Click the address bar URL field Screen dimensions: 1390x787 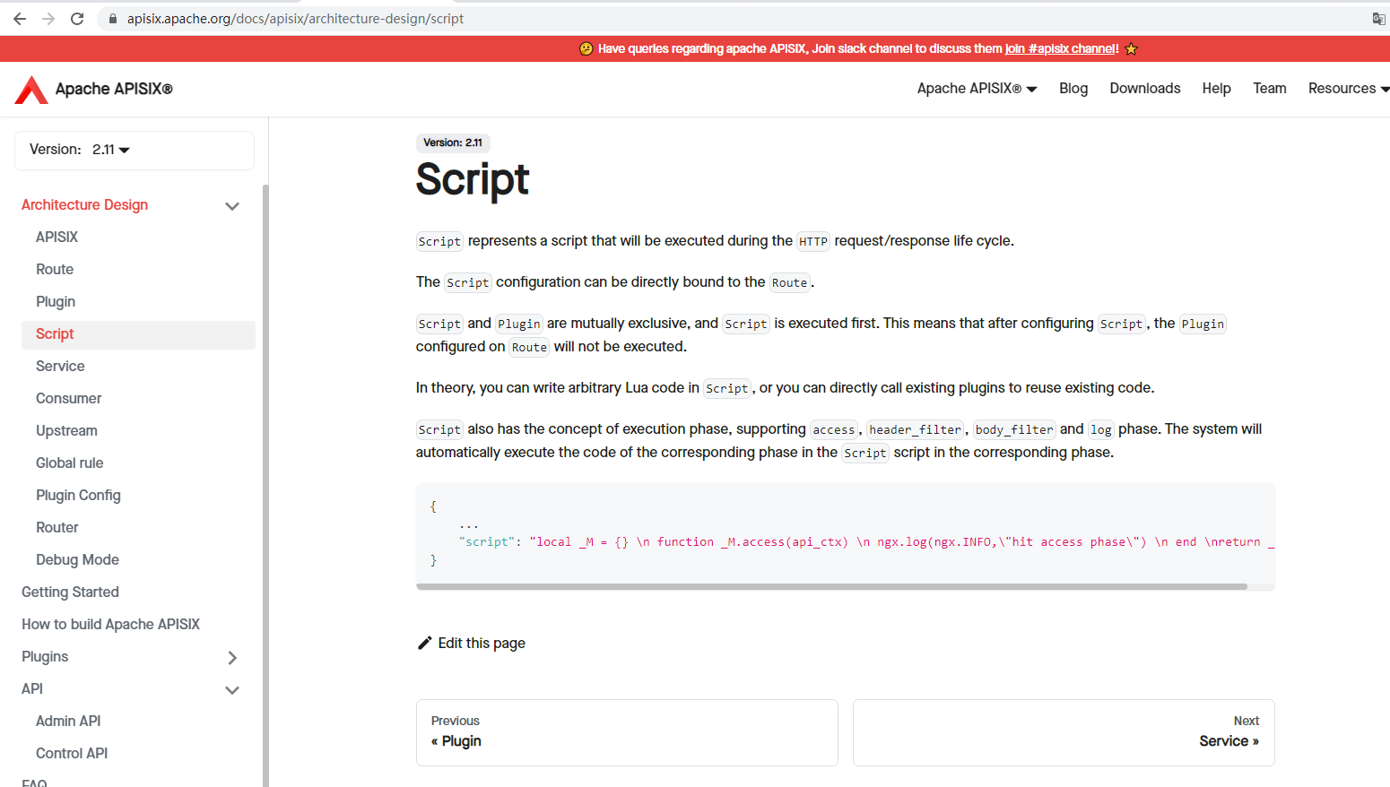(x=735, y=19)
